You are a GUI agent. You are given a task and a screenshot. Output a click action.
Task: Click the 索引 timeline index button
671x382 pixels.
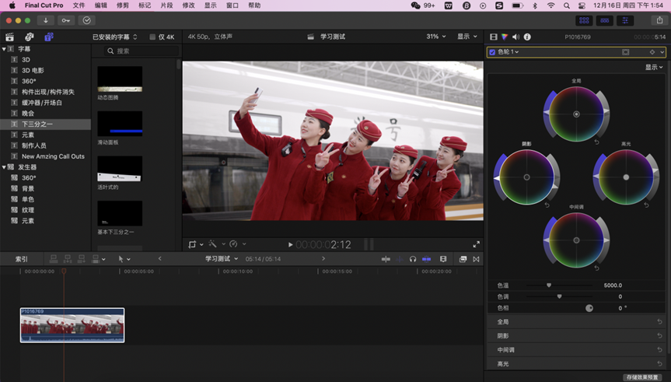22,259
